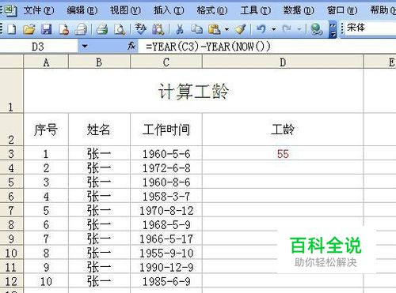This screenshot has height=293, width=396.
Task: Open the 视图(V) menu
Action: click(x=125, y=10)
